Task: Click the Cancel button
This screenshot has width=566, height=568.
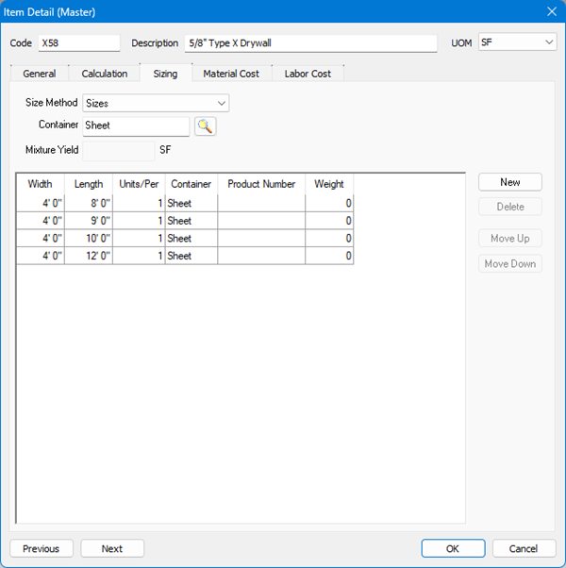Action: (524, 548)
